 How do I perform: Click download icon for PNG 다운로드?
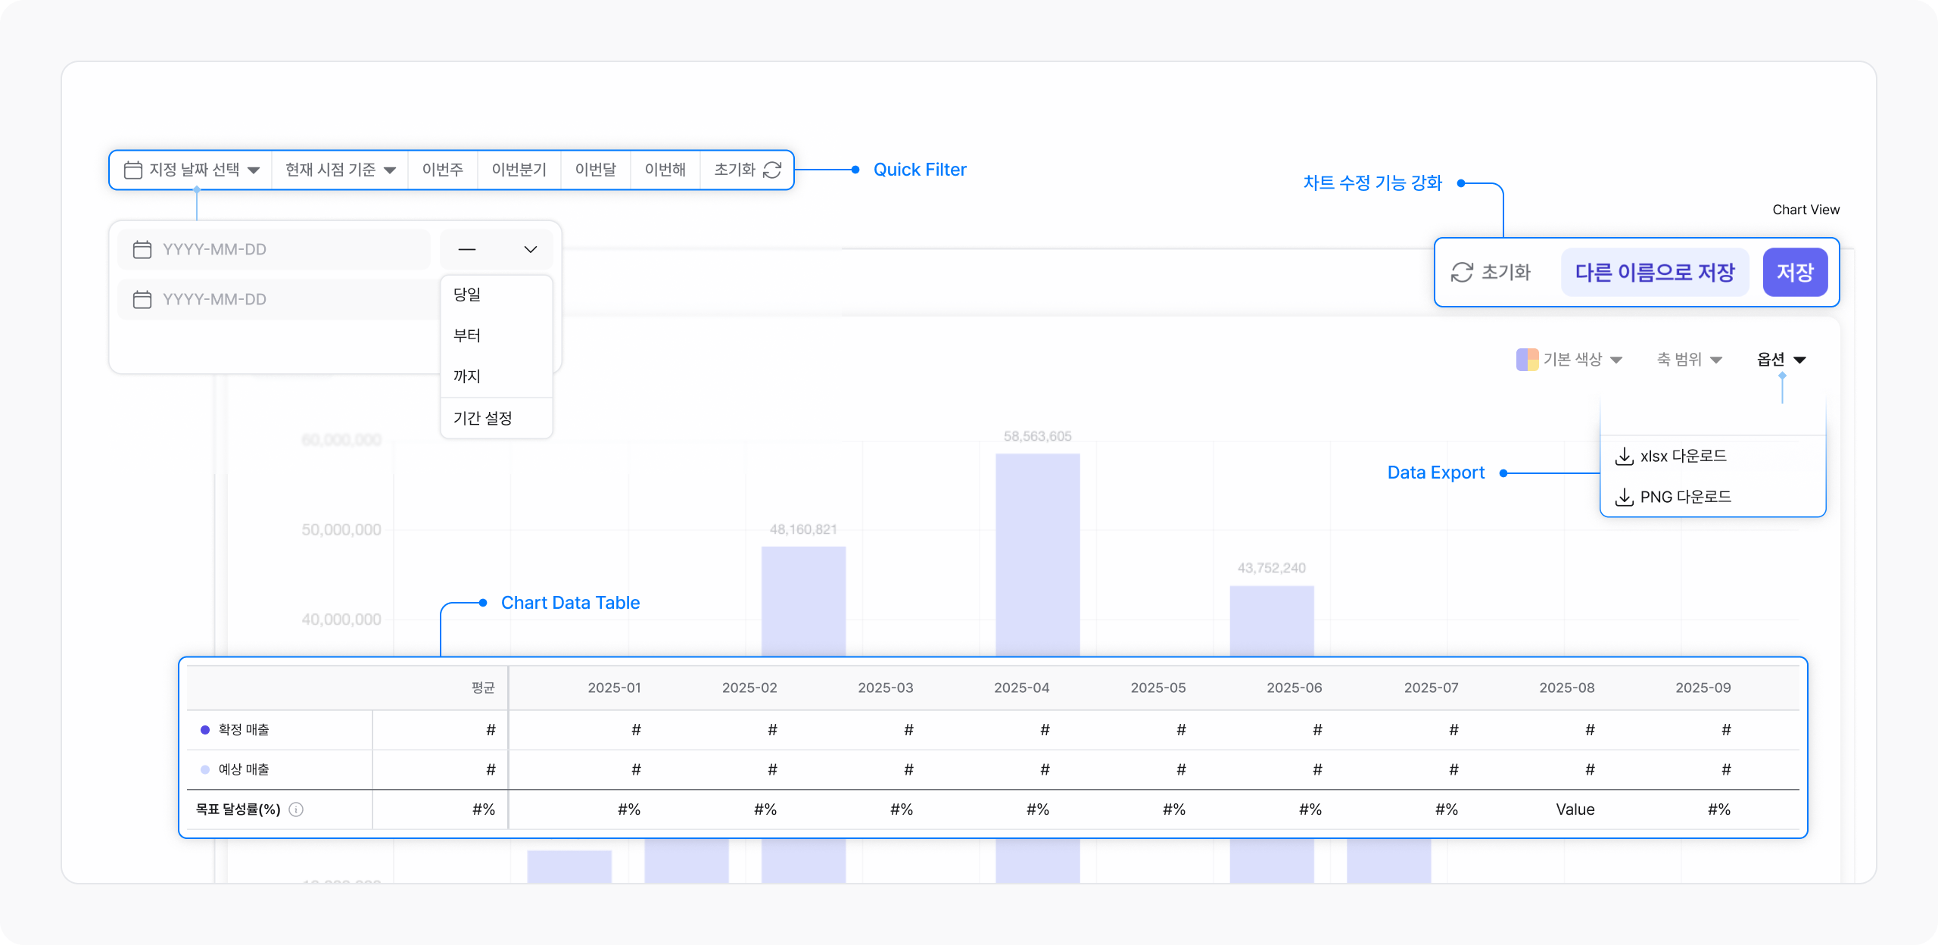pos(1624,497)
